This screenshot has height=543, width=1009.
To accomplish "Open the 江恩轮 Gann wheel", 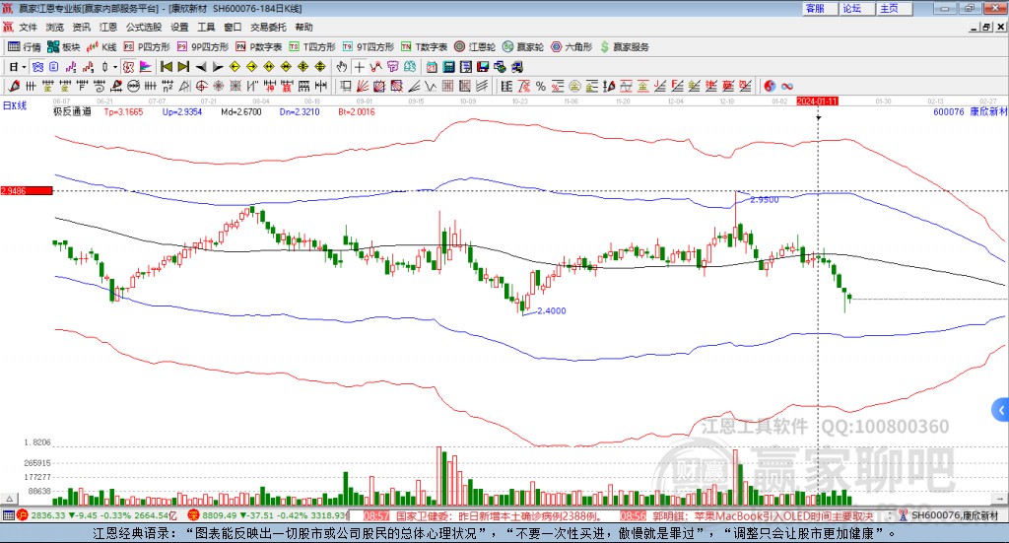I will (x=475, y=47).
